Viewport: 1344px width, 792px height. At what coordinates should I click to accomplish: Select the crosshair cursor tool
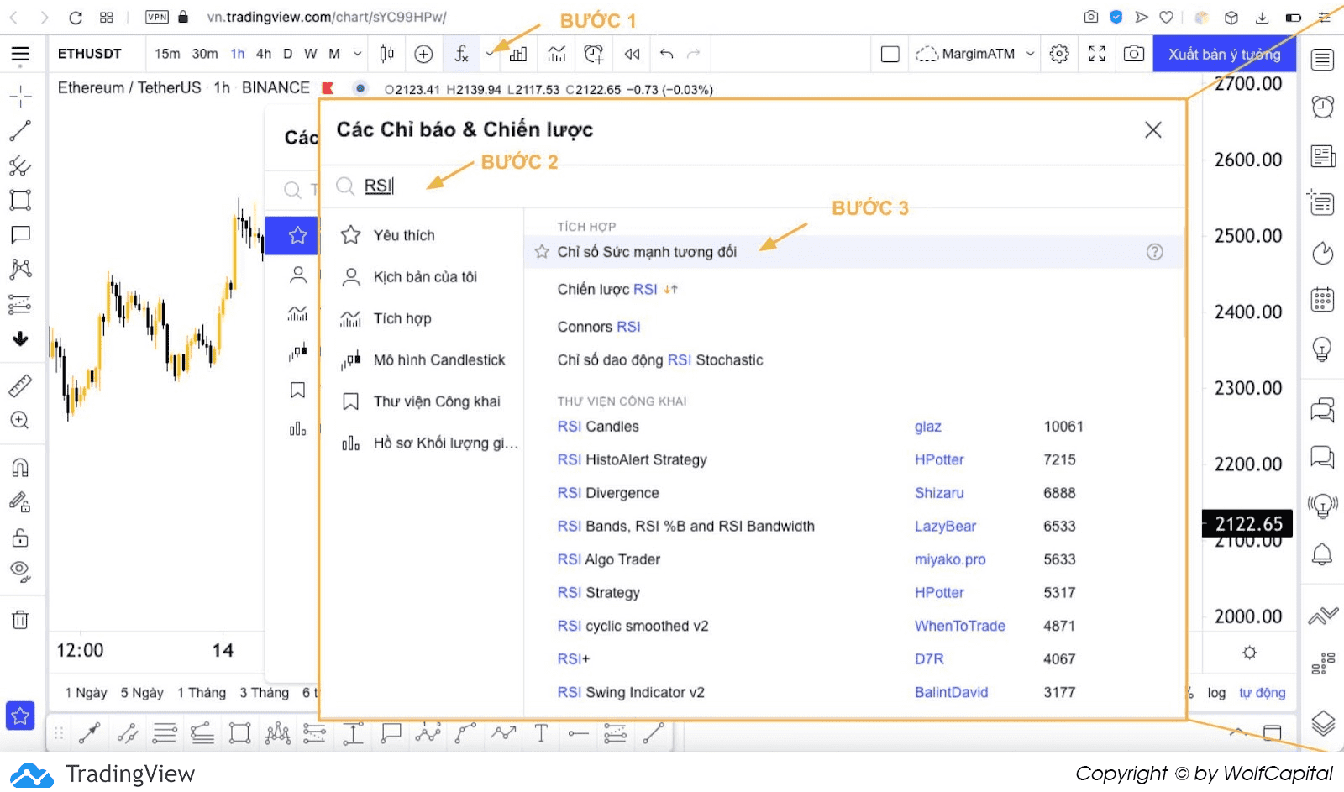[20, 97]
